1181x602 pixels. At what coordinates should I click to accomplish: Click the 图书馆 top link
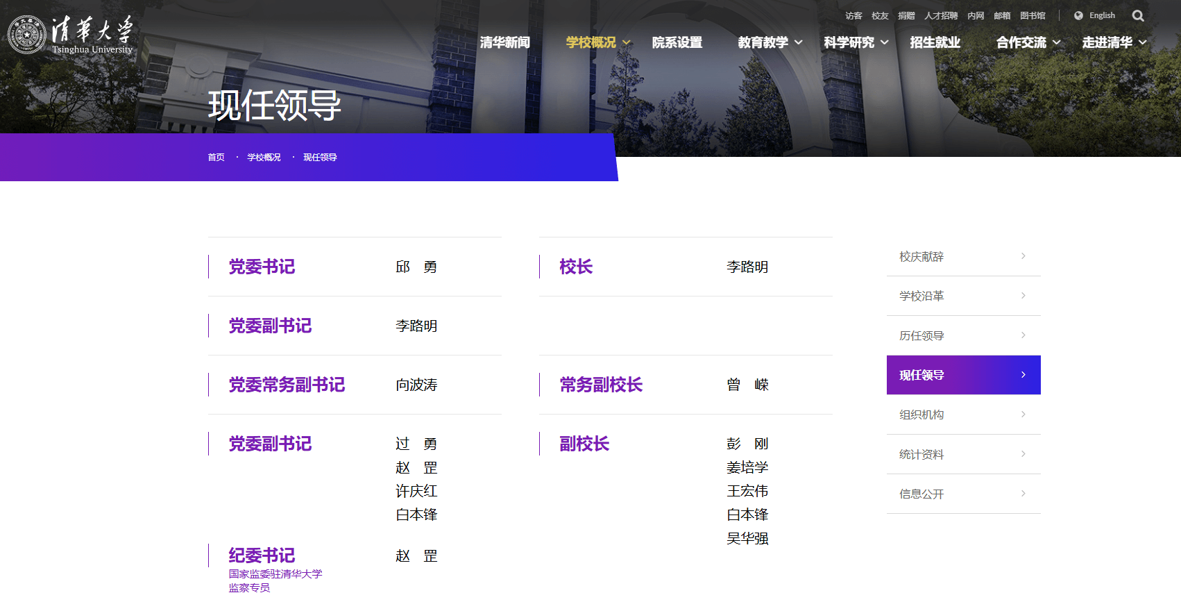pyautogui.click(x=1033, y=15)
